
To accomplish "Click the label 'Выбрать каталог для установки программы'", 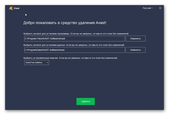I will pos(47,34).
